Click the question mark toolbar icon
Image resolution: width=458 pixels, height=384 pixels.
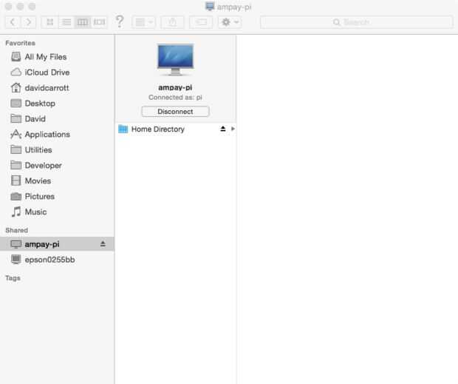pos(120,21)
